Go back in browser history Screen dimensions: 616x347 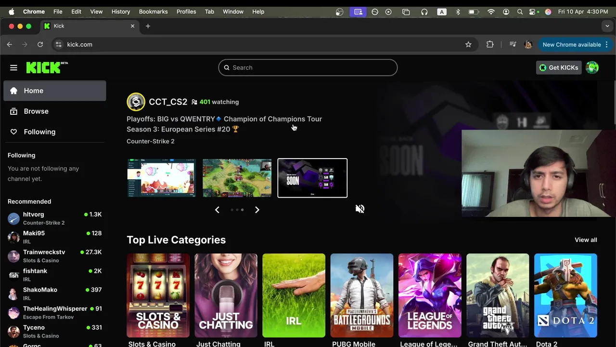pyautogui.click(x=10, y=44)
